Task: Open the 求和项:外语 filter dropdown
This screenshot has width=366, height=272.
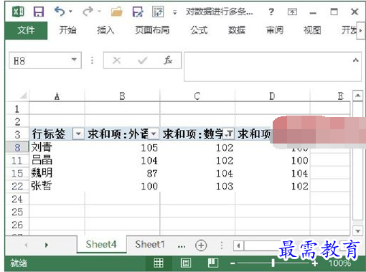Action: tap(154, 133)
